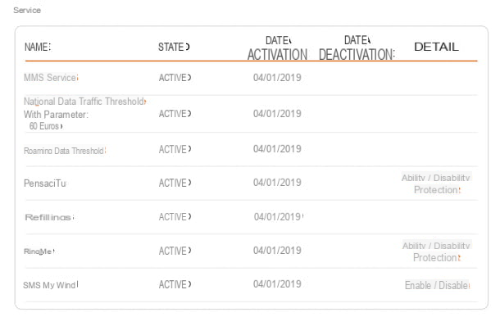Click the RingMe service name
Viewport: 500px width, 317px height.
coord(39,251)
